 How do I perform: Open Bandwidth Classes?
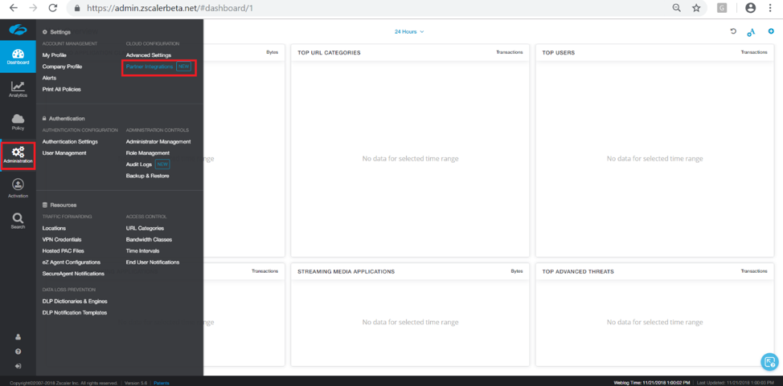tap(149, 240)
